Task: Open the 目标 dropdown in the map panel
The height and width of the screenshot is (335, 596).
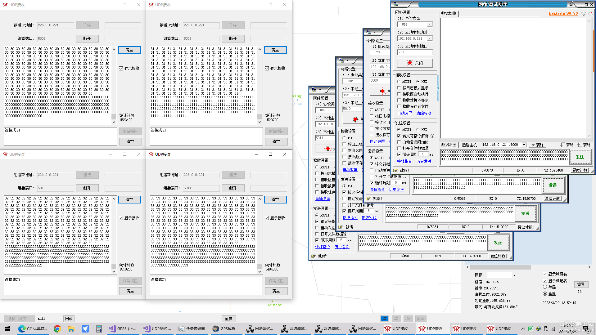Action: 514,275
